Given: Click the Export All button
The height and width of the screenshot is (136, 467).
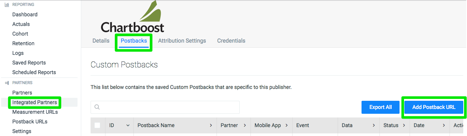Looking at the screenshot, I should [x=381, y=107].
